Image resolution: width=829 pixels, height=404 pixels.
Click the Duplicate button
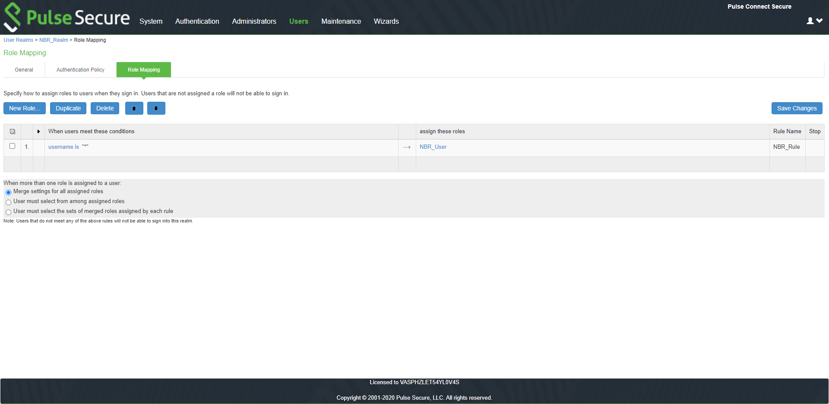point(68,108)
